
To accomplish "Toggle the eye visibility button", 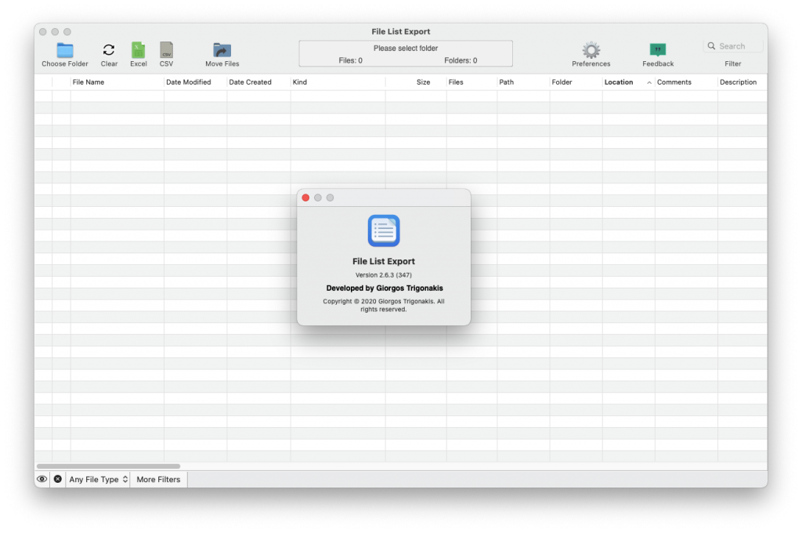I will [42, 479].
